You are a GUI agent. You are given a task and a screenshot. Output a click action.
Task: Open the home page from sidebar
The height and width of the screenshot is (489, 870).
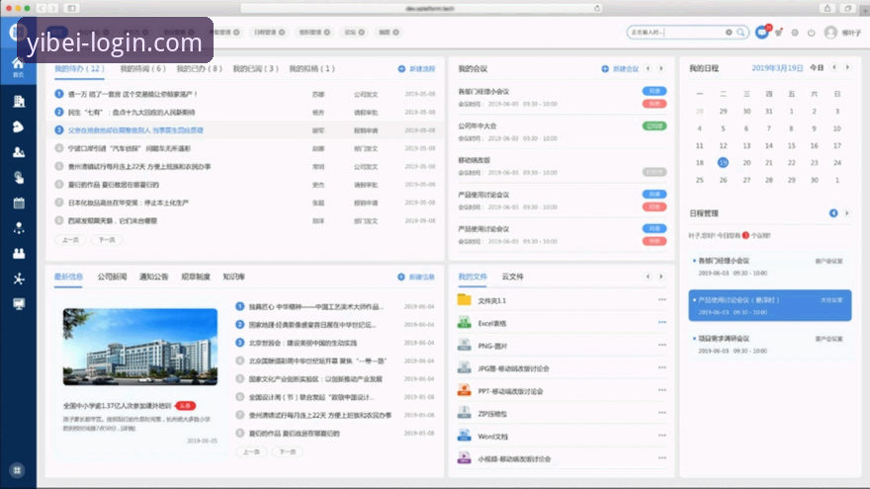(x=19, y=67)
